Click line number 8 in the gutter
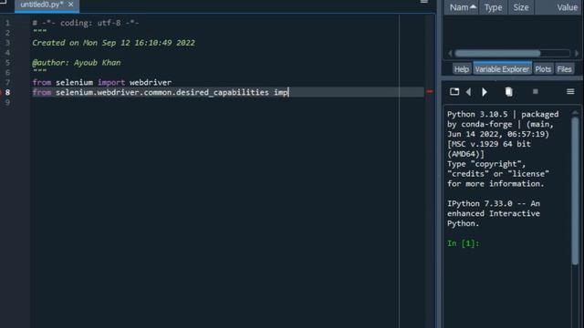 tap(7, 92)
